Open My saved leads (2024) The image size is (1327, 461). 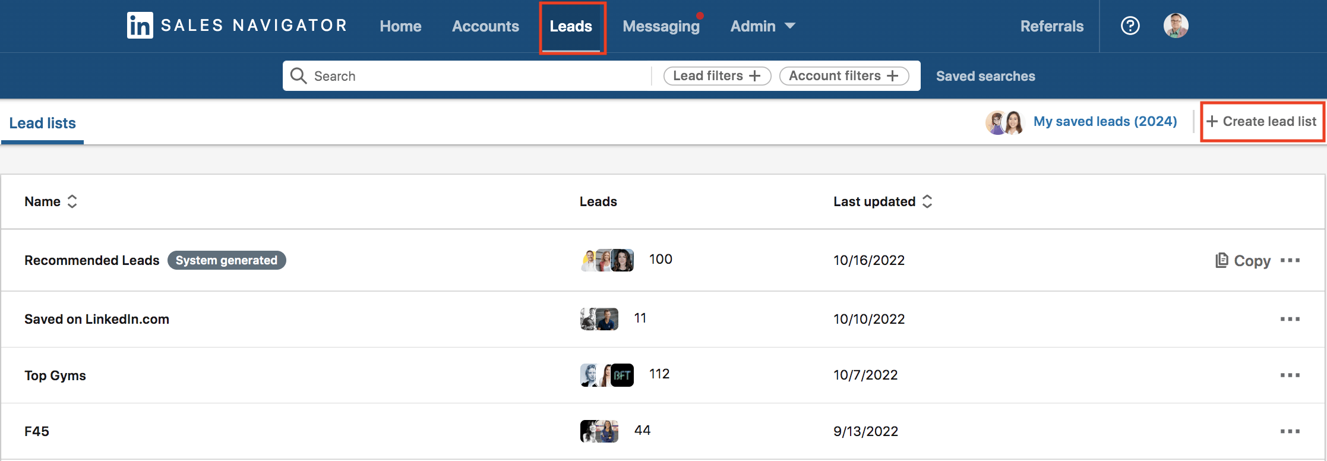pyautogui.click(x=1105, y=121)
